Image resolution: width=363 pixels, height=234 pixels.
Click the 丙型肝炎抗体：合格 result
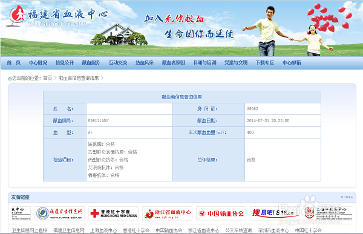[x=108, y=160]
